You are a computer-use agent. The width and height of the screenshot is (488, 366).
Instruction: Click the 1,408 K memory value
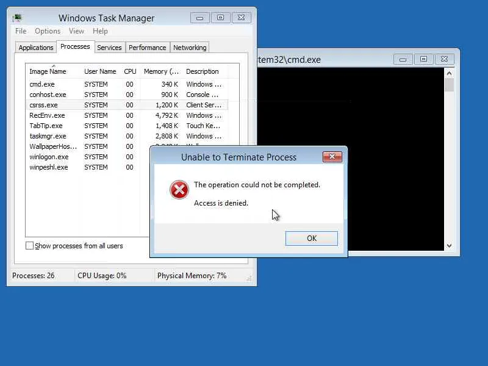pos(167,126)
